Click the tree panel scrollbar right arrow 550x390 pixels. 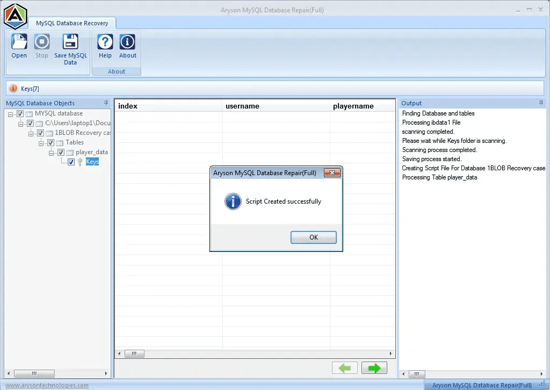pos(106,373)
